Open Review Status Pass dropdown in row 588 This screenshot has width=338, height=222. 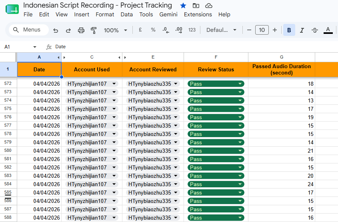tap(240, 218)
